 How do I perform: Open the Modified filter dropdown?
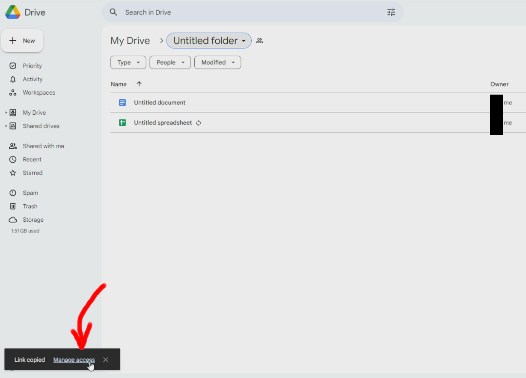tap(217, 63)
